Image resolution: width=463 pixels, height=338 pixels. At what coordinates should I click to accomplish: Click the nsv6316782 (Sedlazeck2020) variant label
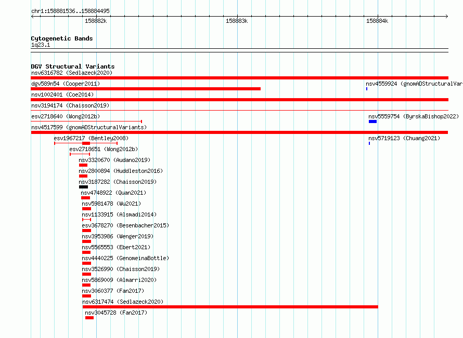tap(72, 73)
